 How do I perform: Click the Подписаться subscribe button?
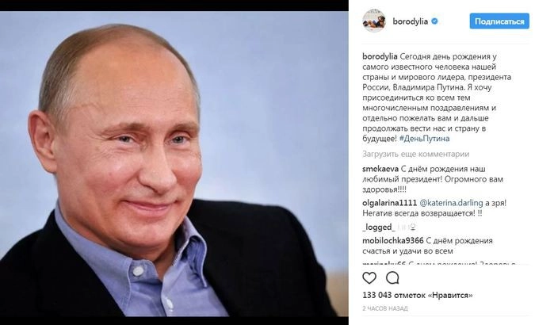point(499,21)
